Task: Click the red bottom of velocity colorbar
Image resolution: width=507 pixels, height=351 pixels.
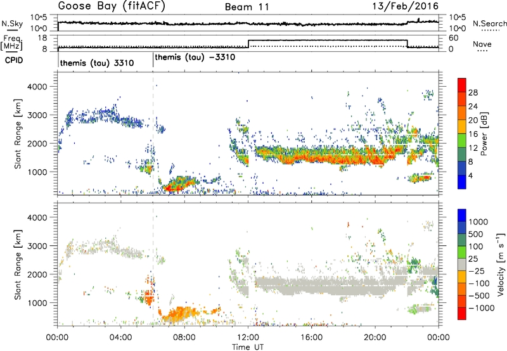Action: click(x=462, y=313)
